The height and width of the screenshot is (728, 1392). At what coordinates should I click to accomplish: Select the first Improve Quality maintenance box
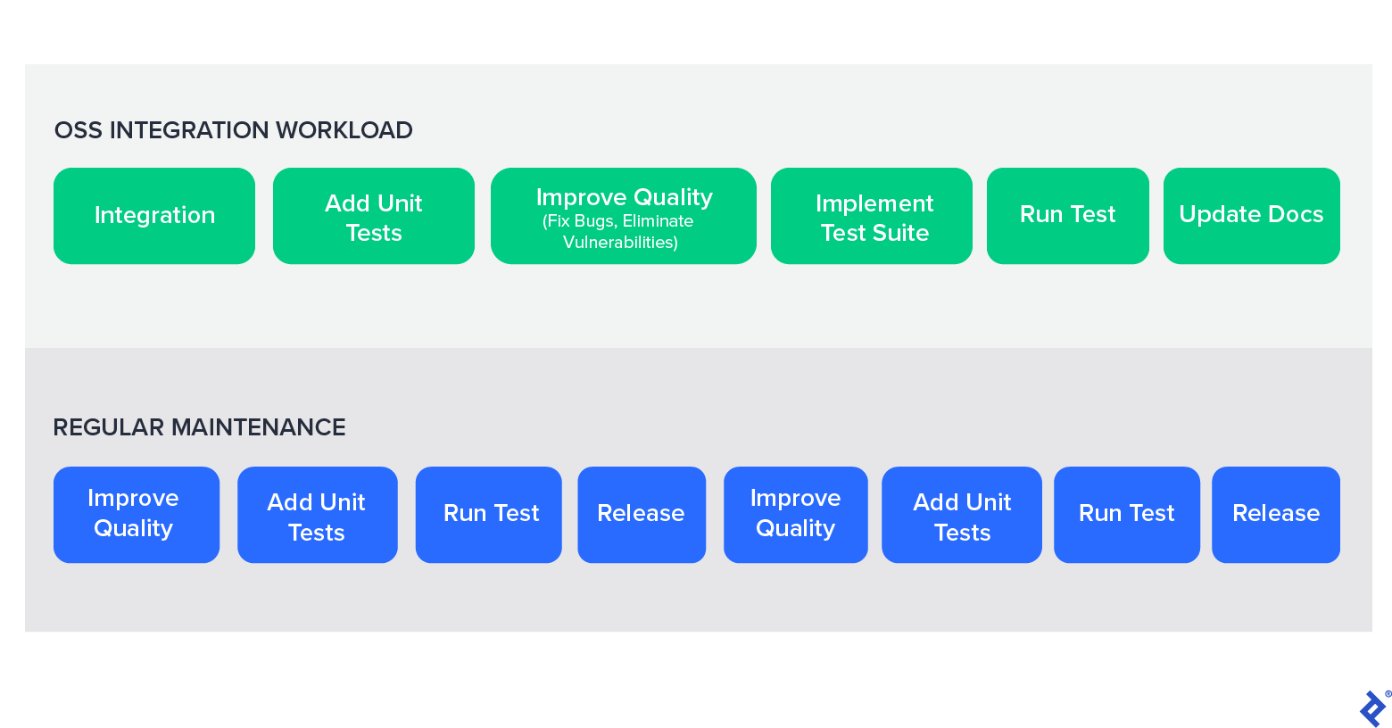[136, 514]
